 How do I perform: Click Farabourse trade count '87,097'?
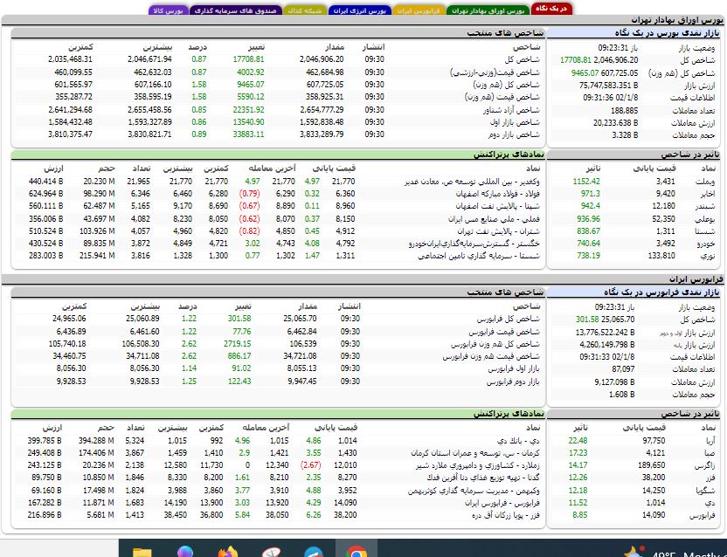pyautogui.click(x=624, y=369)
